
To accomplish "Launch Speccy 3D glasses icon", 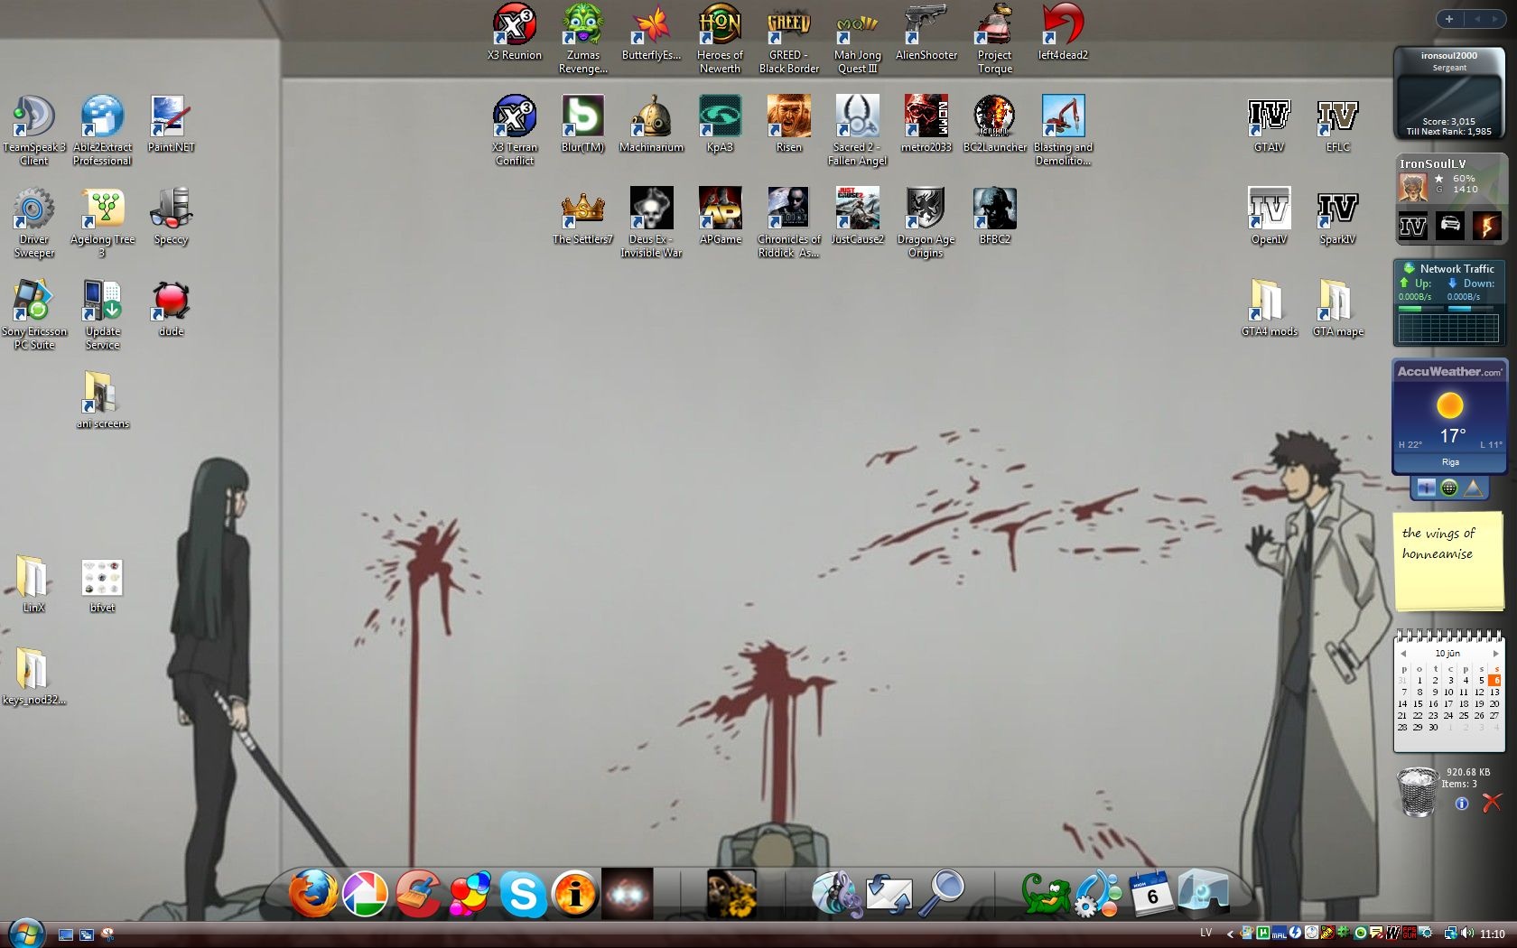I will (171, 217).
